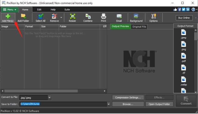Click the Facebook share icon
Screen dimensions: 198x114
(179, 9)
